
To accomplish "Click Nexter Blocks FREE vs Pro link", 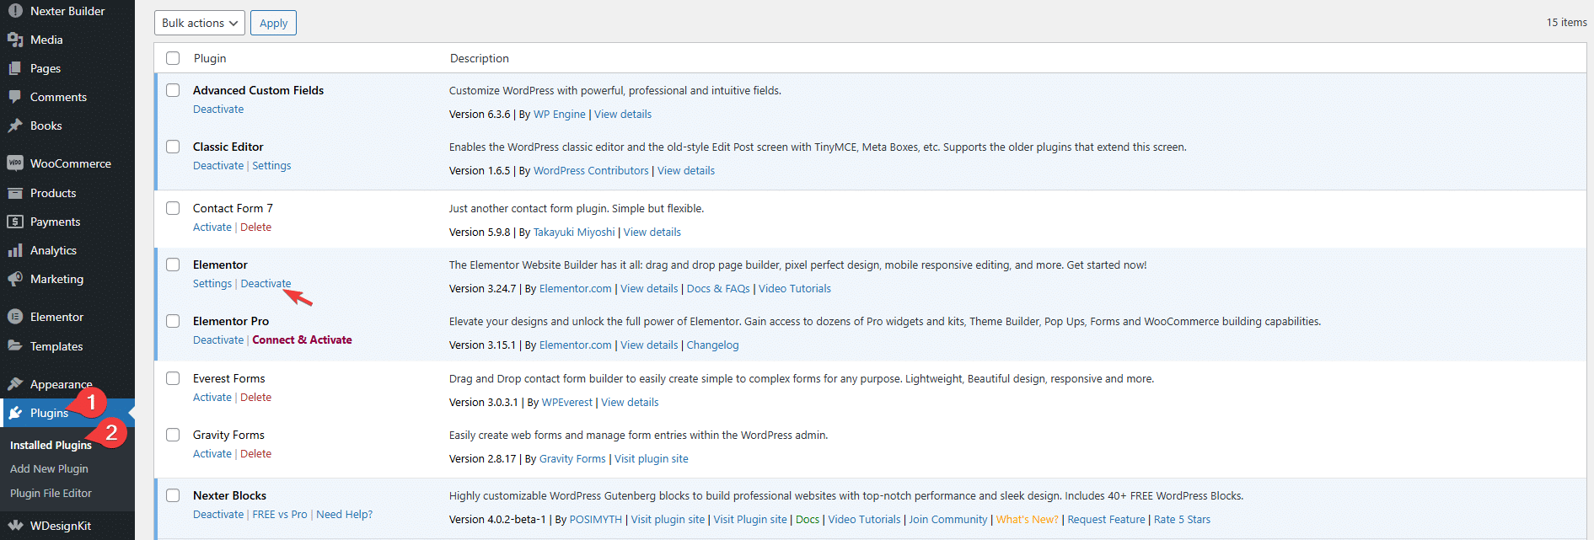I will pos(280,515).
